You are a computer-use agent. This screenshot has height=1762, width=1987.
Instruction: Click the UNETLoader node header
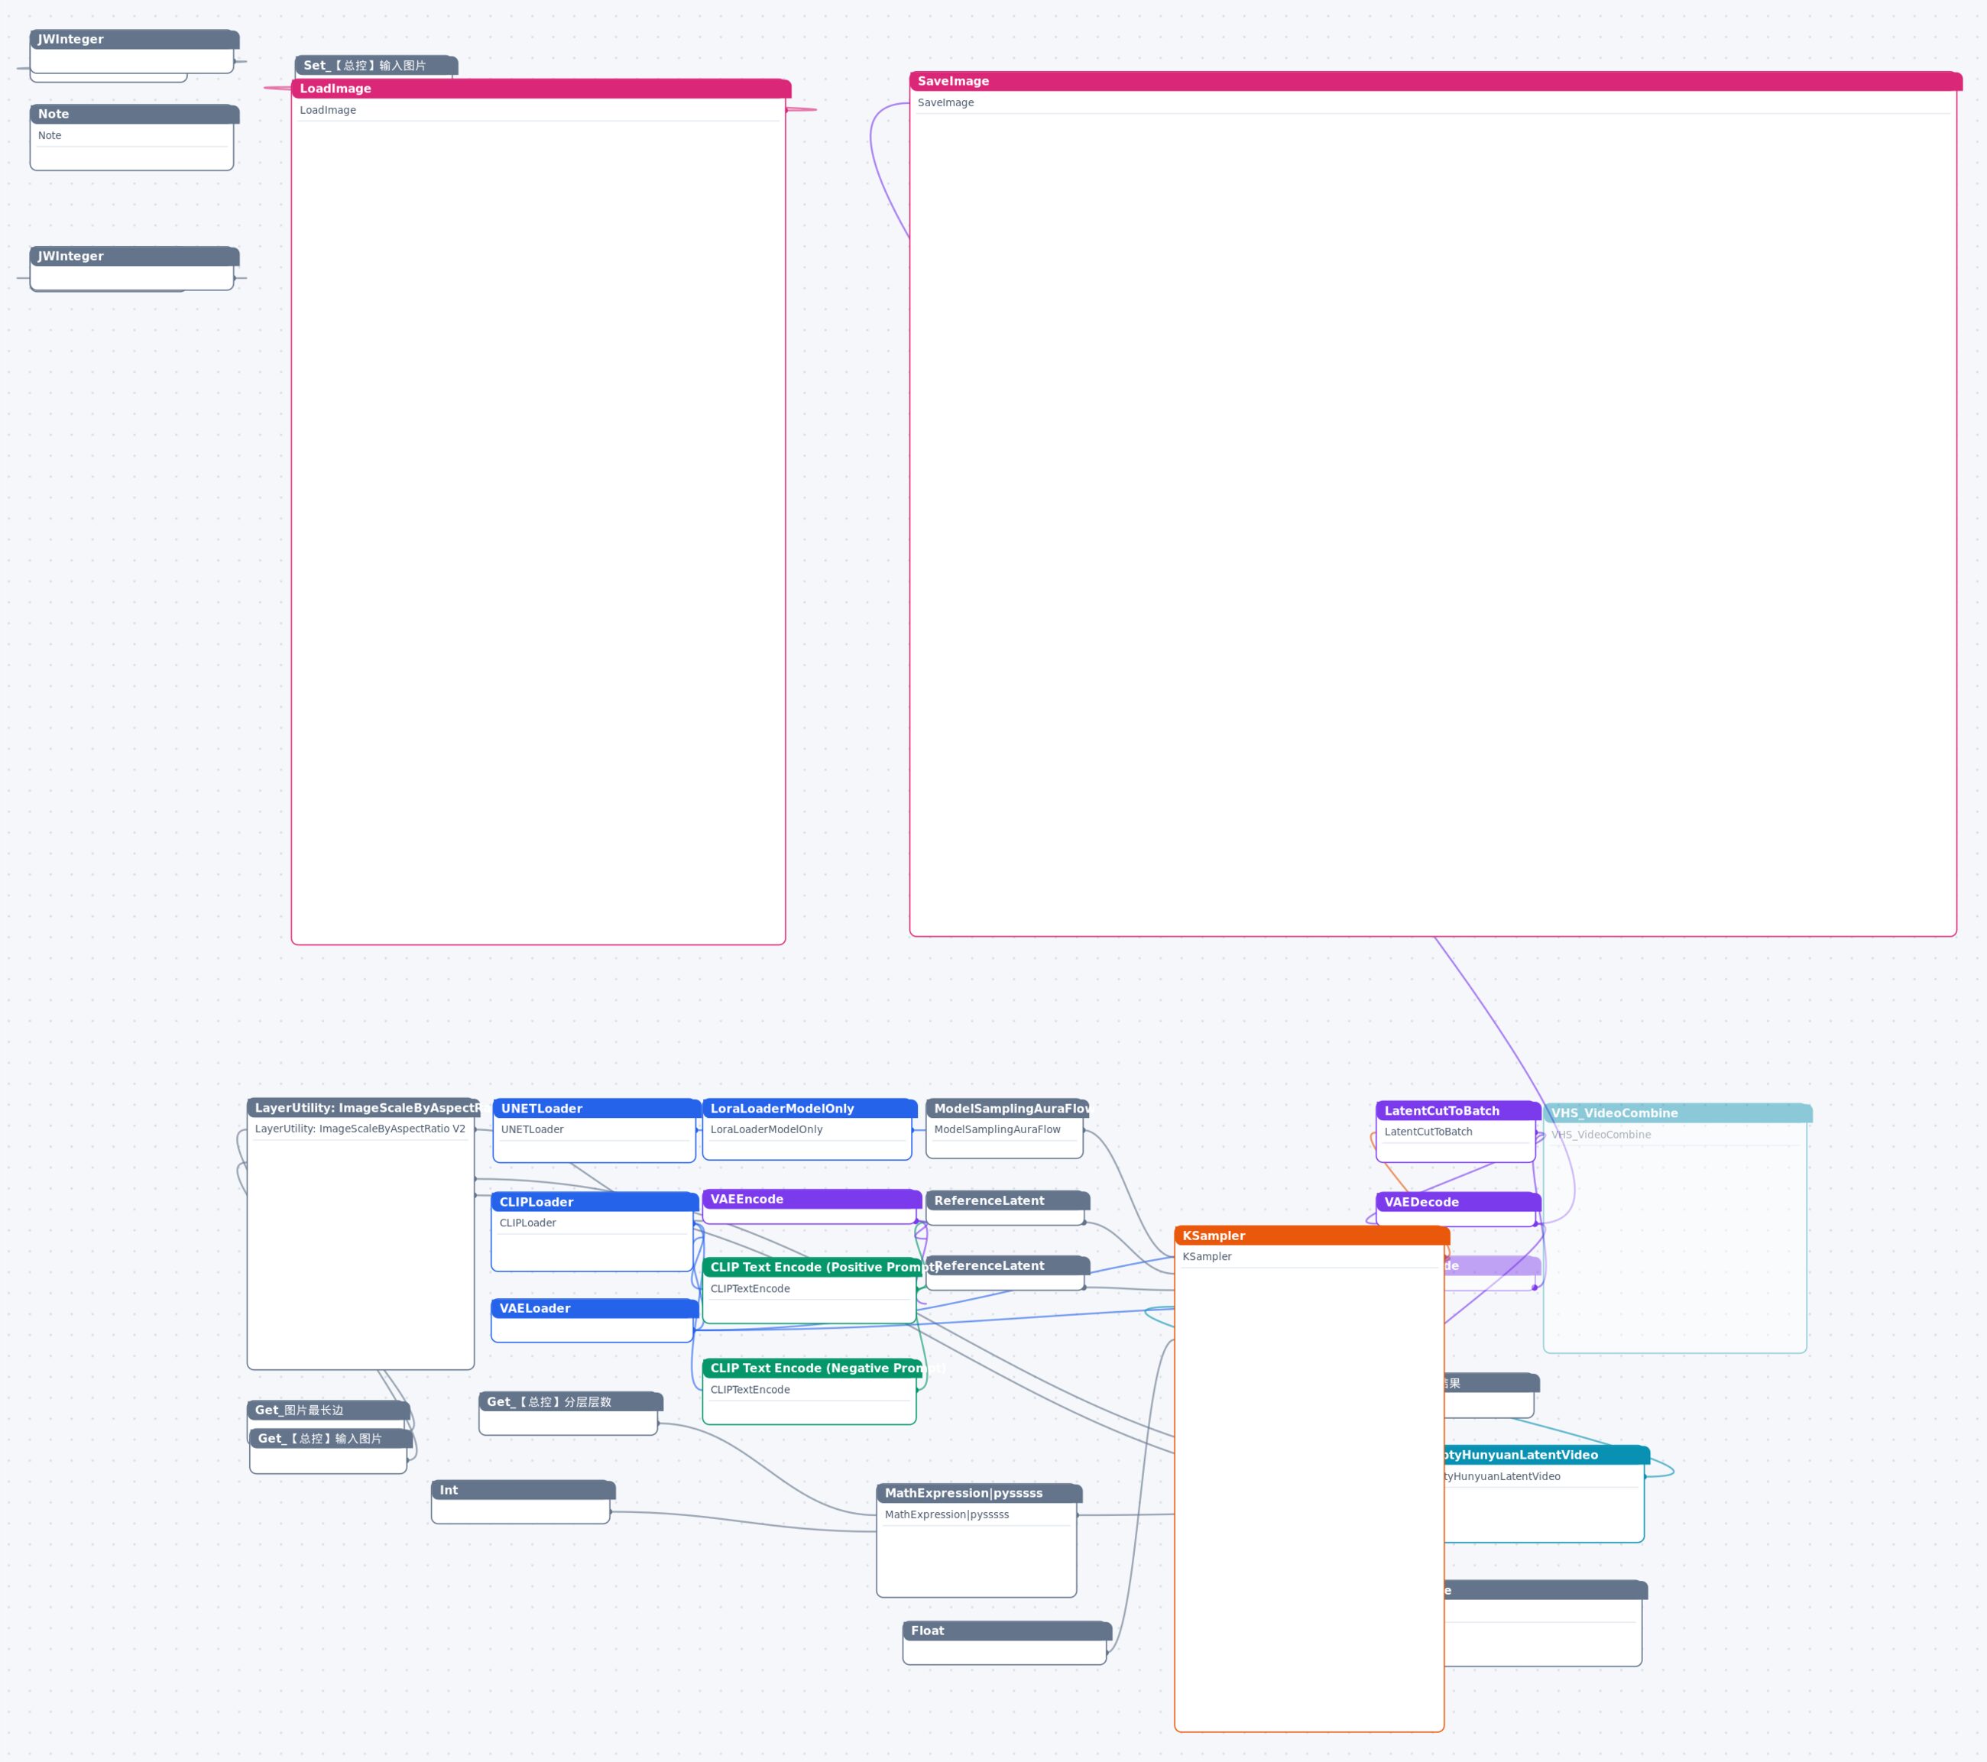[x=597, y=1108]
